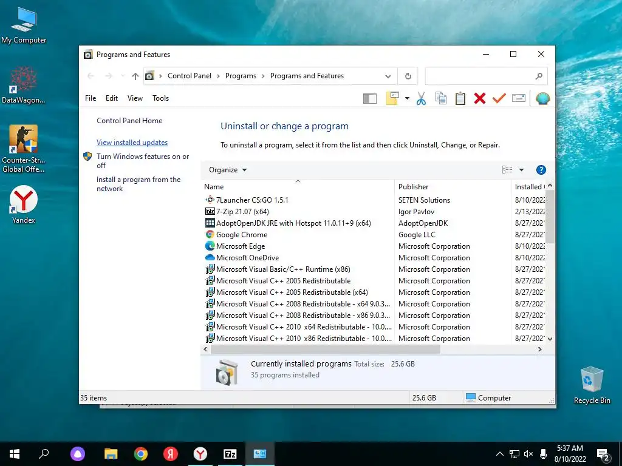Open the File menu
622x466 pixels.
point(91,98)
